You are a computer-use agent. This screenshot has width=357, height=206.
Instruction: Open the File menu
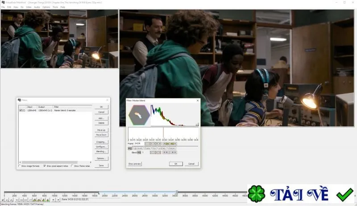point(3,7)
